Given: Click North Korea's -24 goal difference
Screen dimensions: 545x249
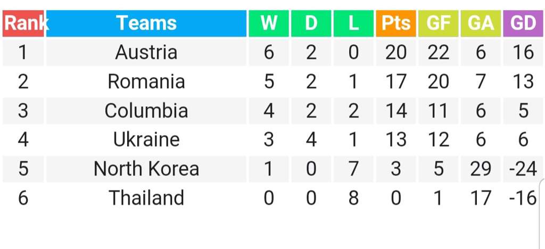Looking at the screenshot, I should pyautogui.click(x=523, y=169).
